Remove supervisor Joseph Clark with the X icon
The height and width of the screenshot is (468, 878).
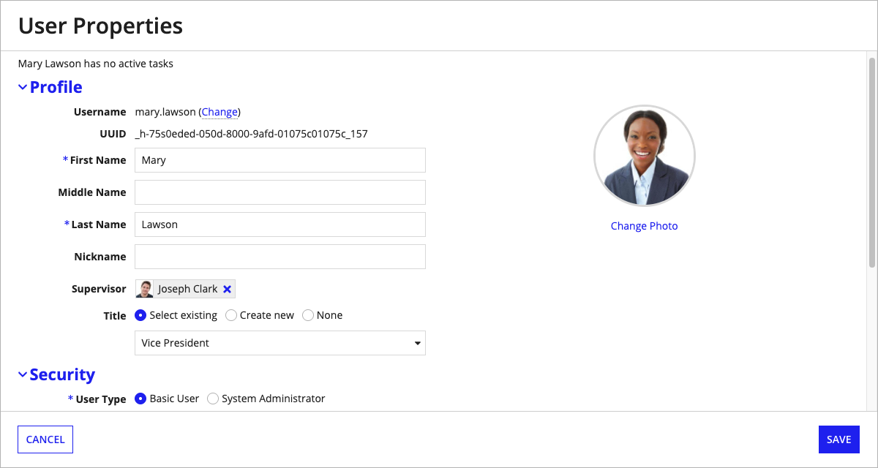click(228, 289)
